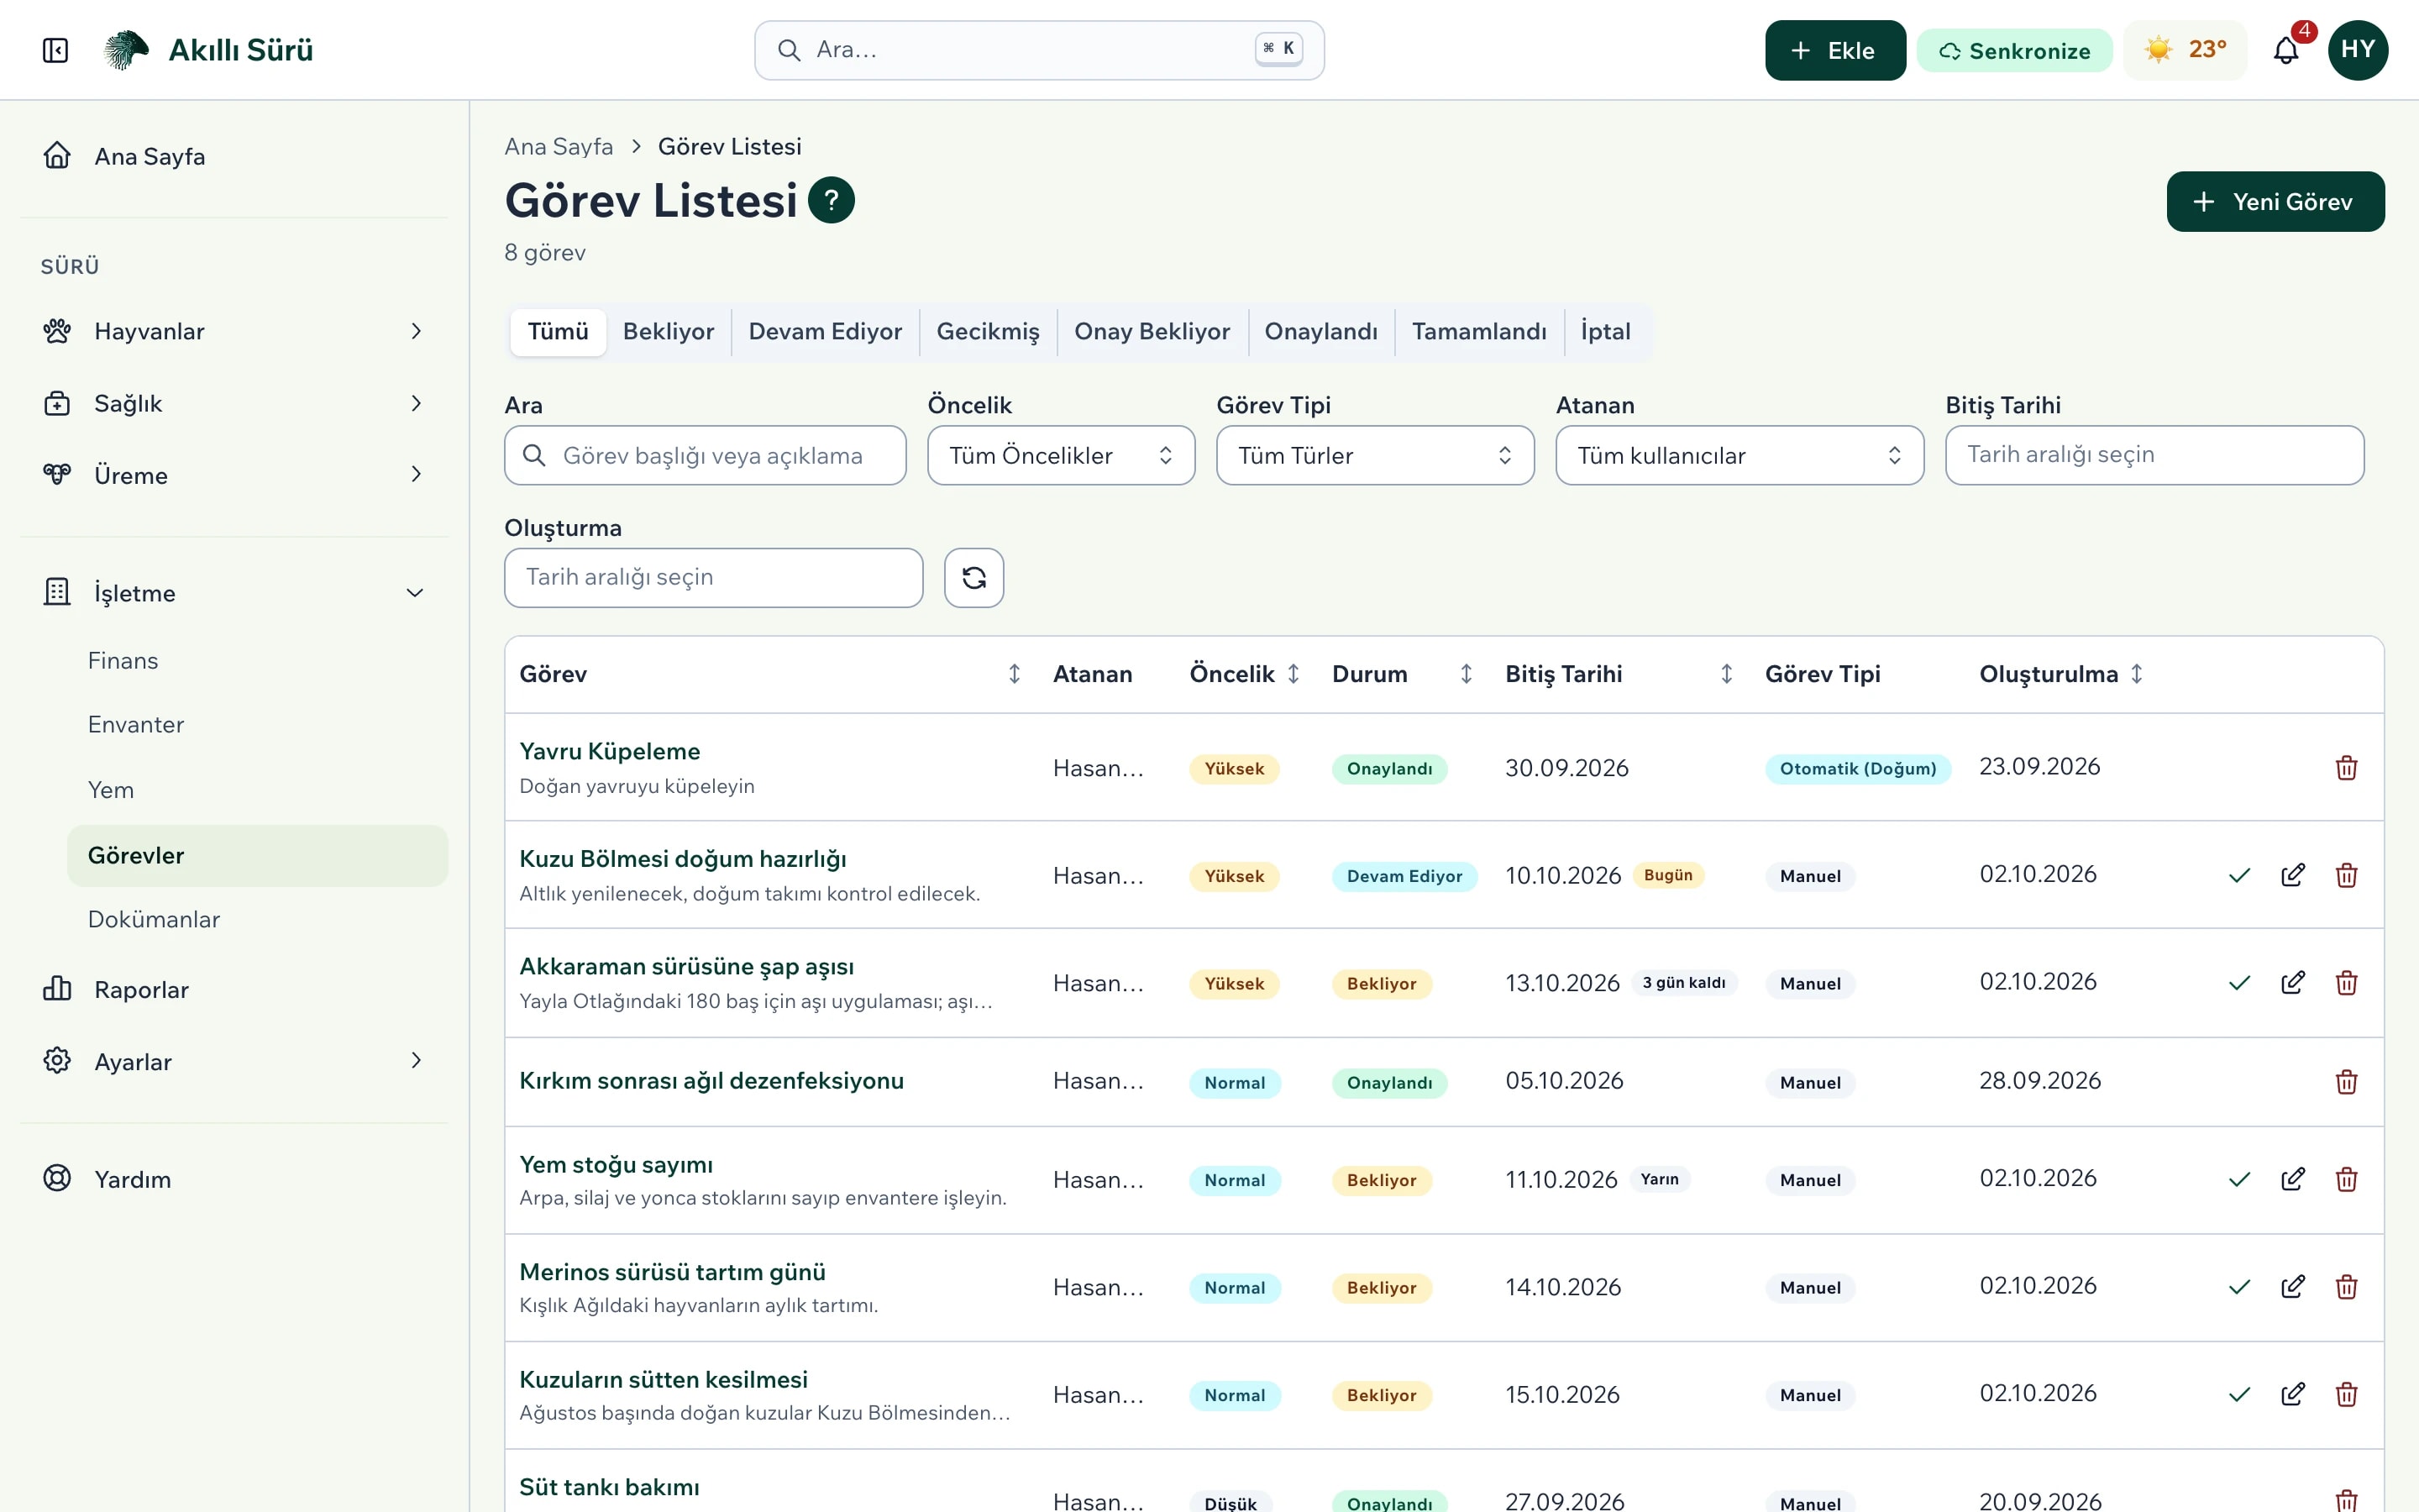Click the help question mark beside Görev Listesi
The image size is (2419, 1512).
tap(831, 200)
